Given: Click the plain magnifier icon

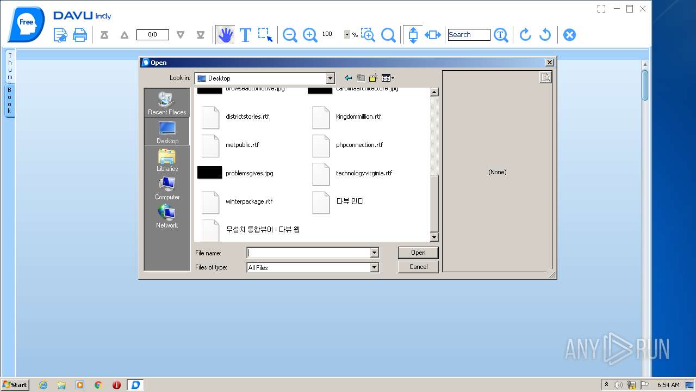Looking at the screenshot, I should (388, 35).
